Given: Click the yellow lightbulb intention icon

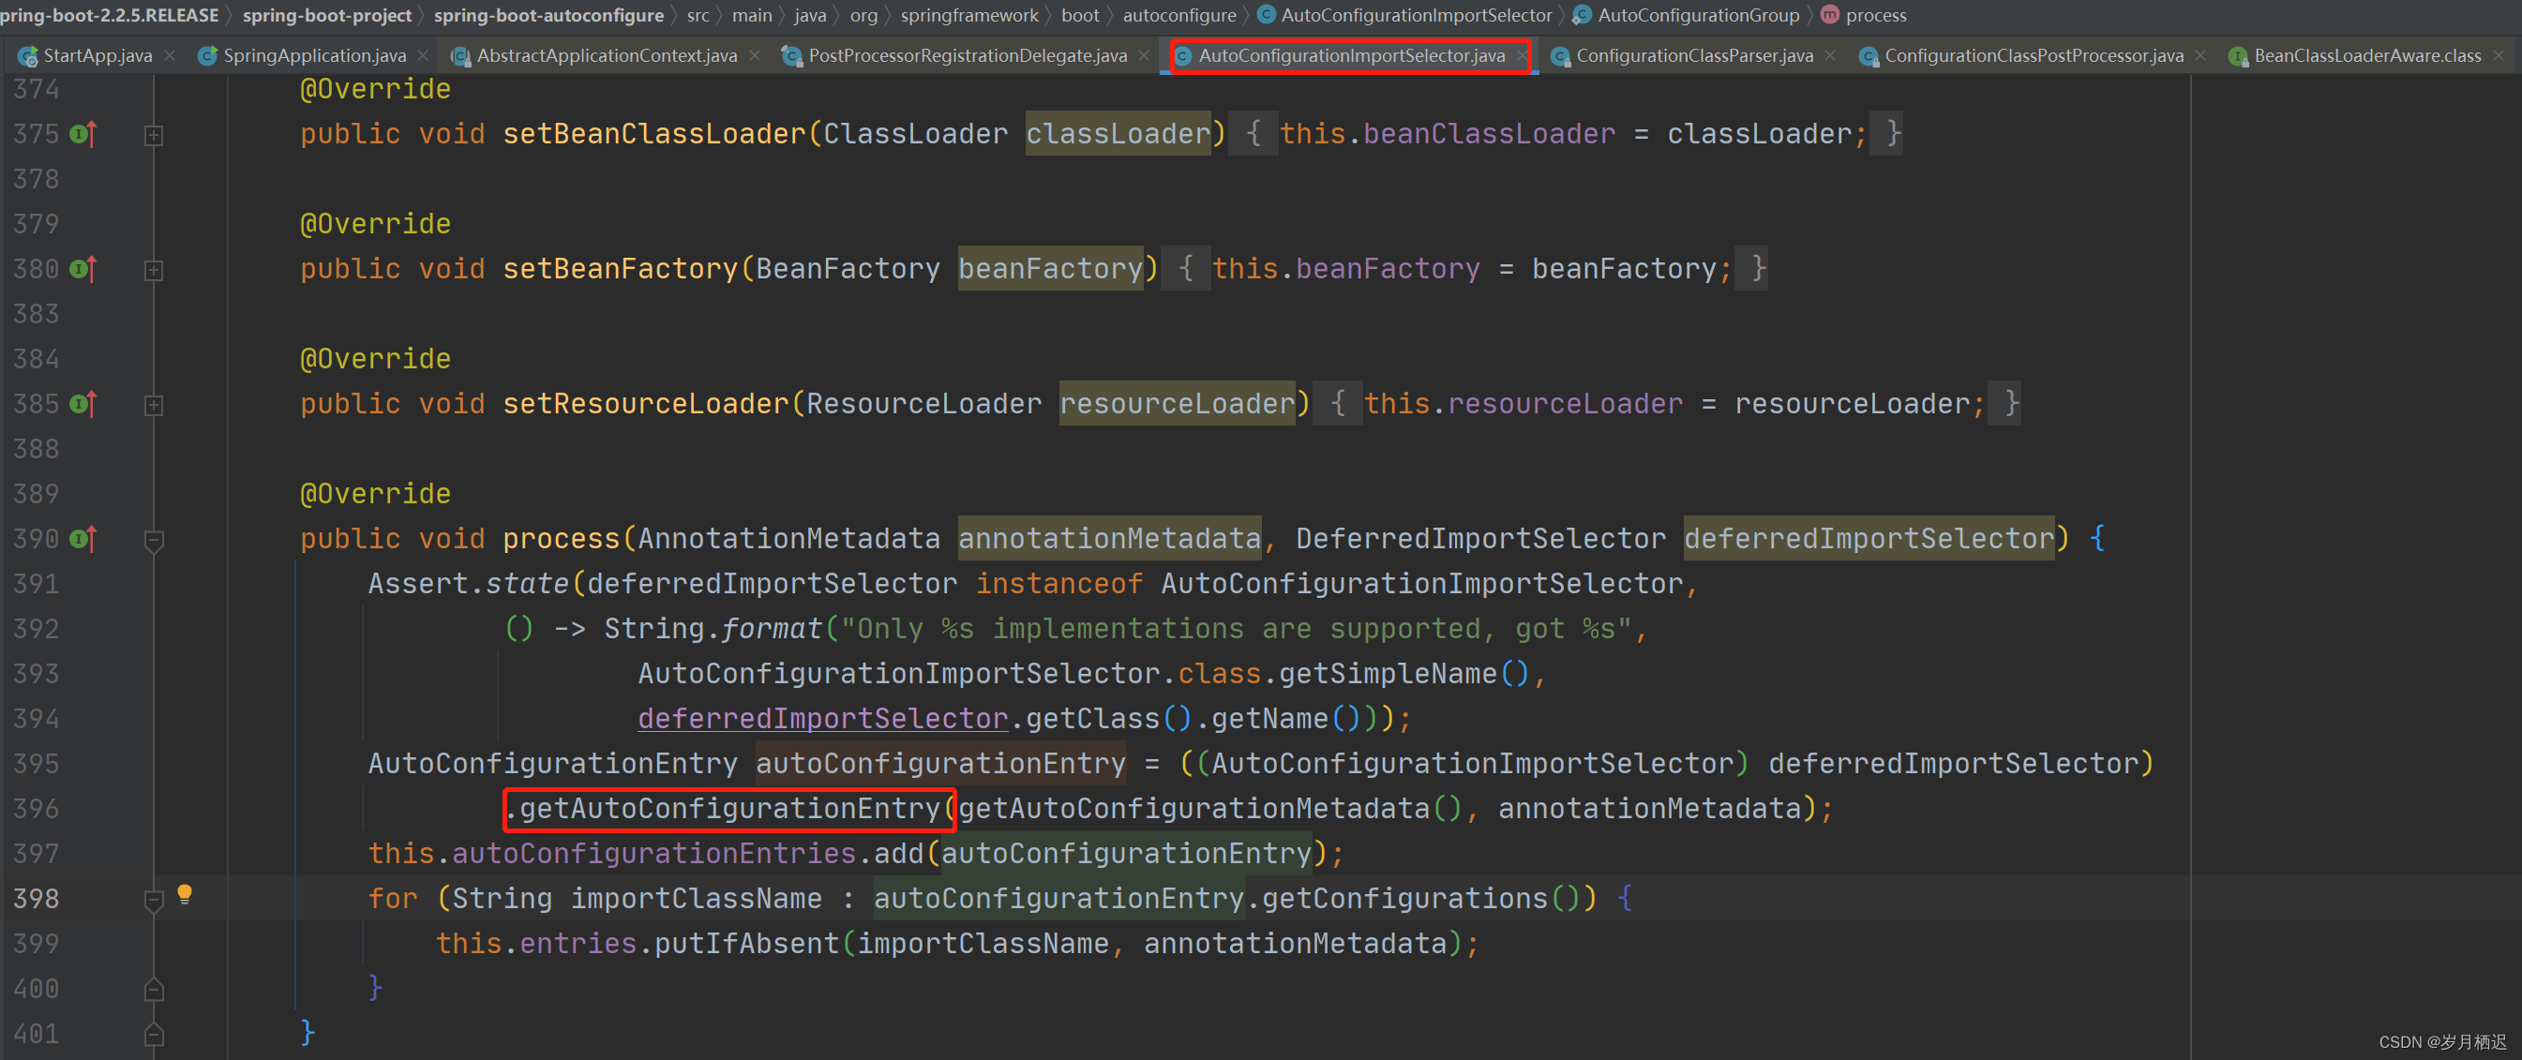Looking at the screenshot, I should (184, 893).
